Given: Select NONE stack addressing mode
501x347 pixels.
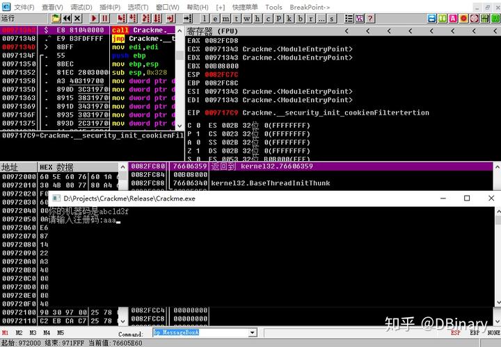Looking at the screenshot, I should 493,333.
